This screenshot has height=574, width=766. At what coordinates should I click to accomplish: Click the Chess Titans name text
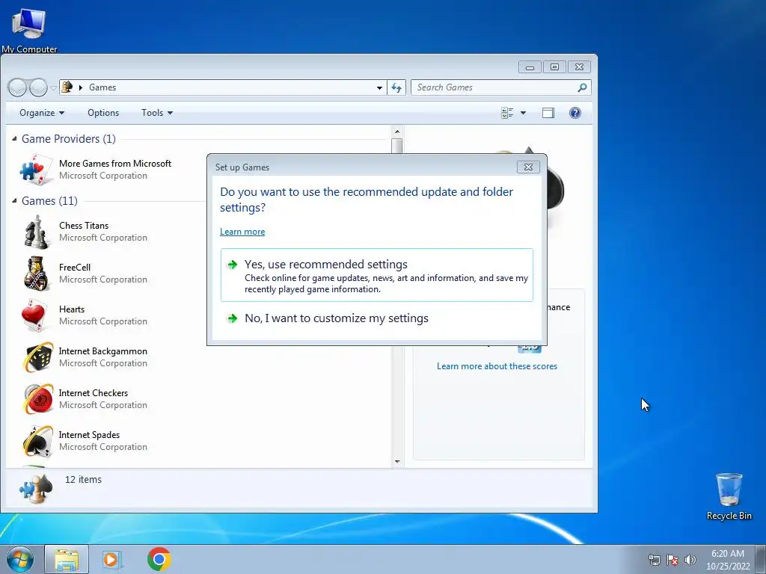(84, 226)
